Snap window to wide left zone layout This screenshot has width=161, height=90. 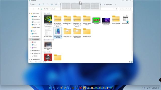(x=74, y=6)
